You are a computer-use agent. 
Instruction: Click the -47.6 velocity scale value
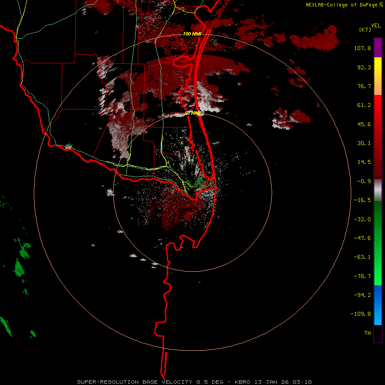pyautogui.click(x=362, y=238)
